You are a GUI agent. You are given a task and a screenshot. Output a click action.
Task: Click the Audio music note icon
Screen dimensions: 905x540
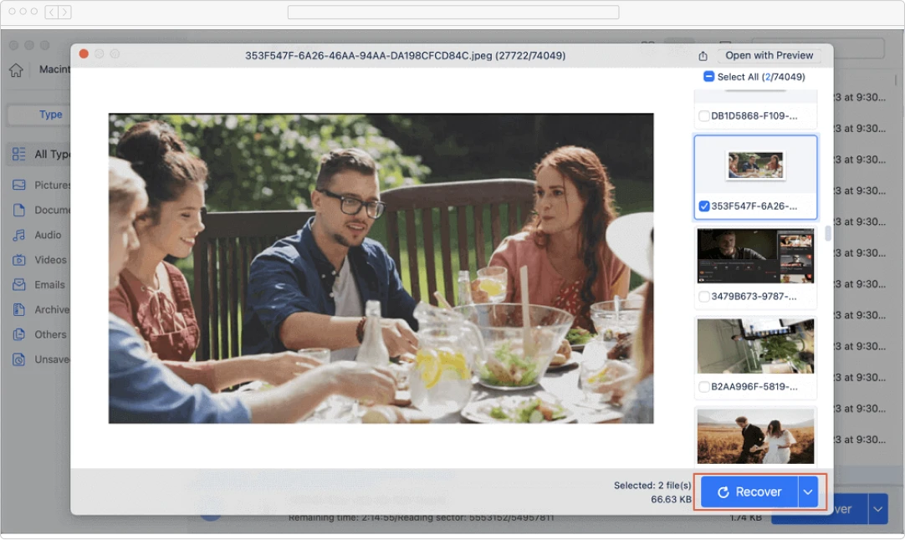click(18, 235)
